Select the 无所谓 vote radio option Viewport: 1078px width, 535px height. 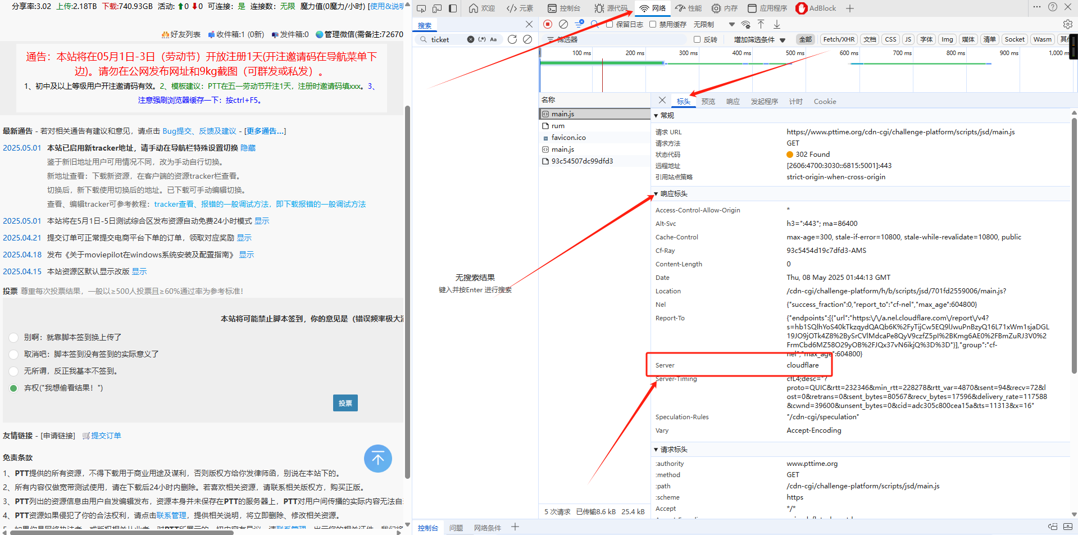pos(14,371)
